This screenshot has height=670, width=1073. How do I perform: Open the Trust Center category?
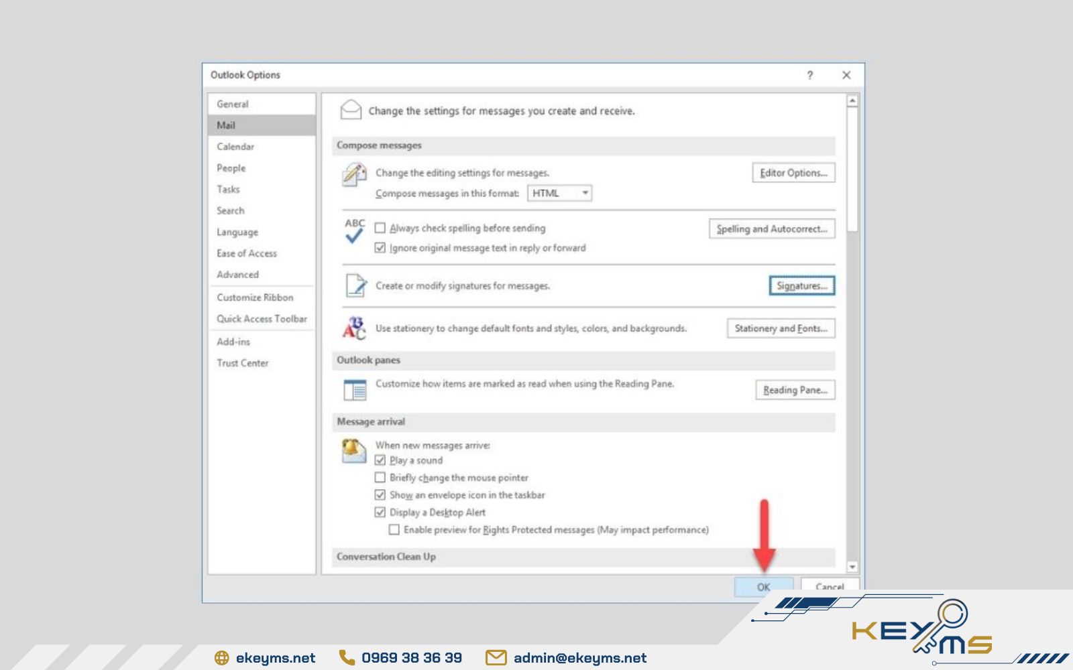tap(262, 363)
